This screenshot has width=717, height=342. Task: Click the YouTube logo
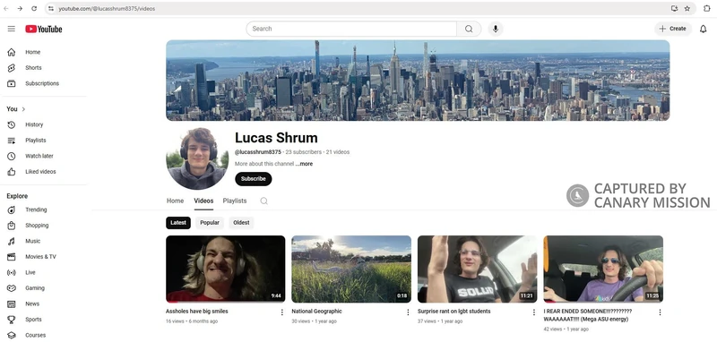[x=44, y=30]
